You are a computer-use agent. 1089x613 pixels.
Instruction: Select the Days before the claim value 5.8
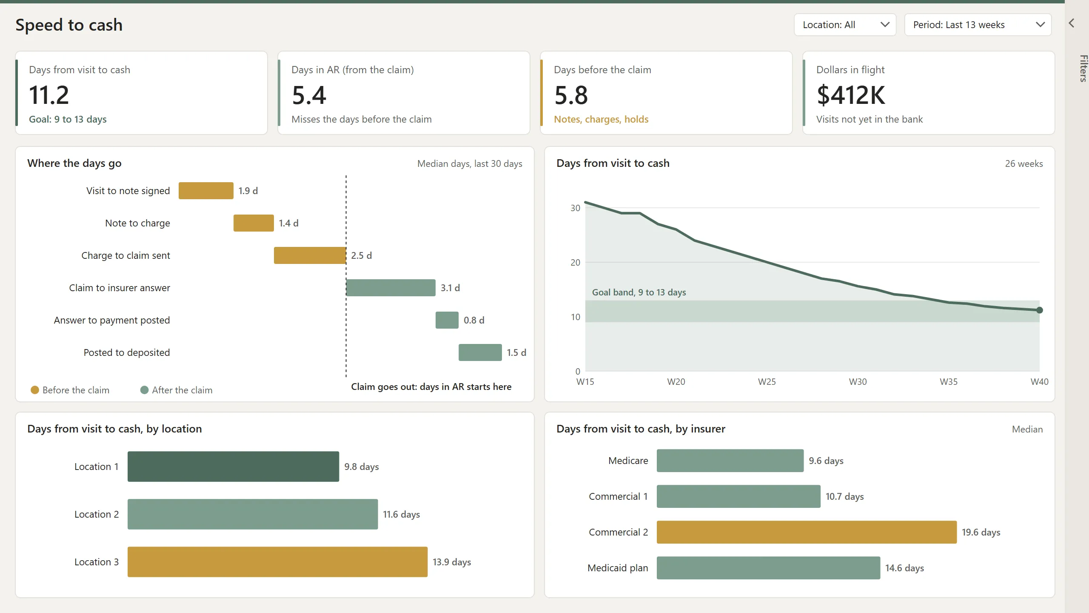pyautogui.click(x=571, y=95)
